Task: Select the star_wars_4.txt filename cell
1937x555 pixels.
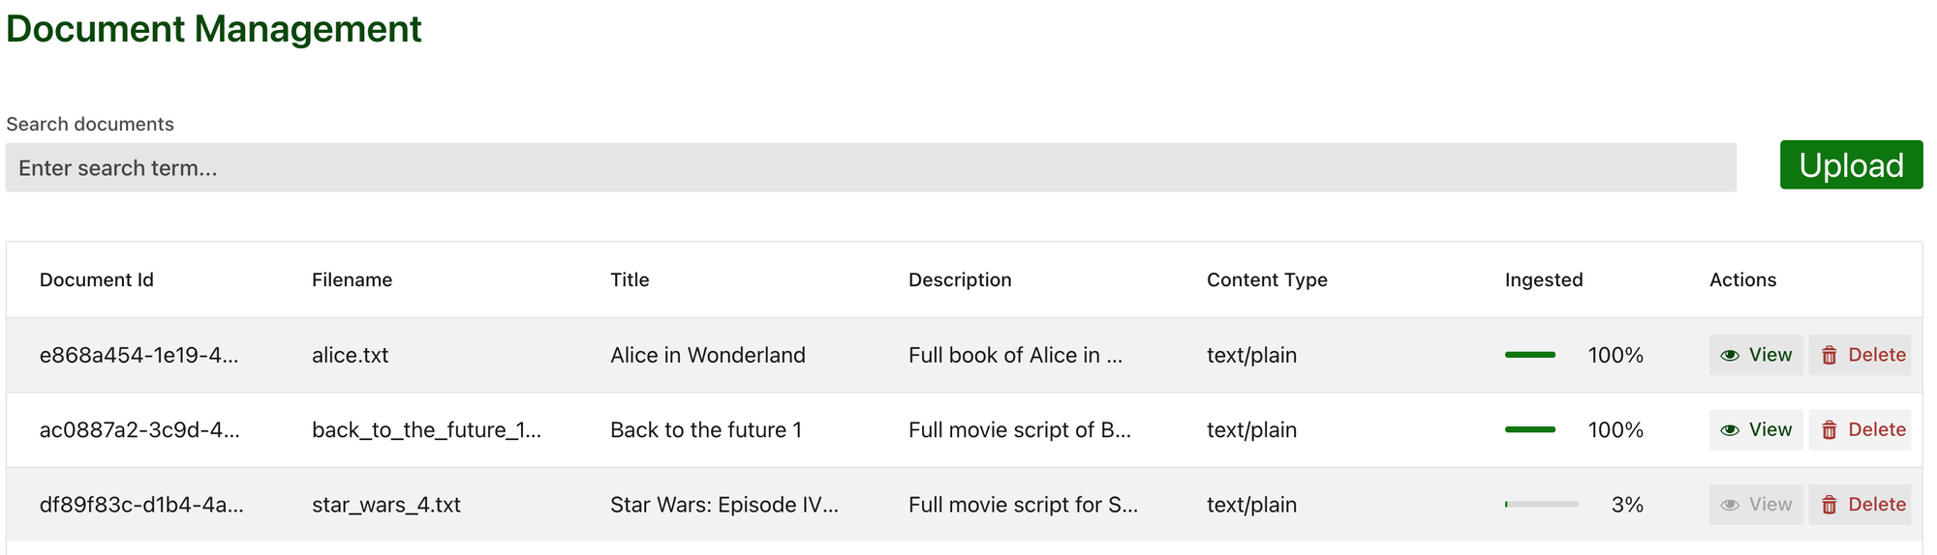Action: pos(386,505)
